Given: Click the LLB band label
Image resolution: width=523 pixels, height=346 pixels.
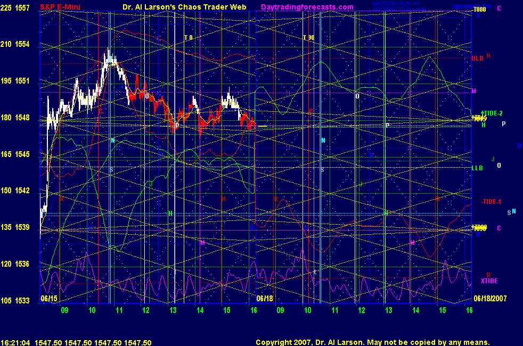Looking at the screenshot, I should [x=477, y=168].
